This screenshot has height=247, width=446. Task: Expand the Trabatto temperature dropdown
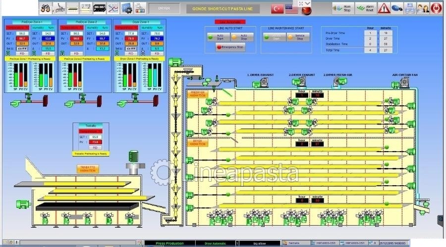(90, 131)
